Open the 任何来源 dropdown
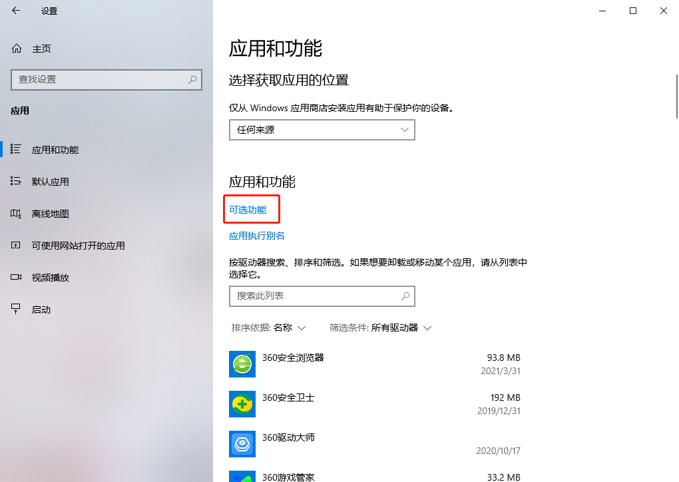 (x=322, y=130)
